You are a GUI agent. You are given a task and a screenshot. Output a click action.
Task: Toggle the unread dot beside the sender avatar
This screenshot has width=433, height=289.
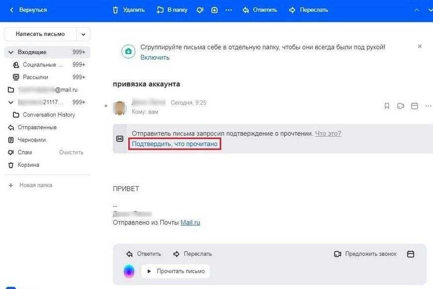(x=106, y=106)
